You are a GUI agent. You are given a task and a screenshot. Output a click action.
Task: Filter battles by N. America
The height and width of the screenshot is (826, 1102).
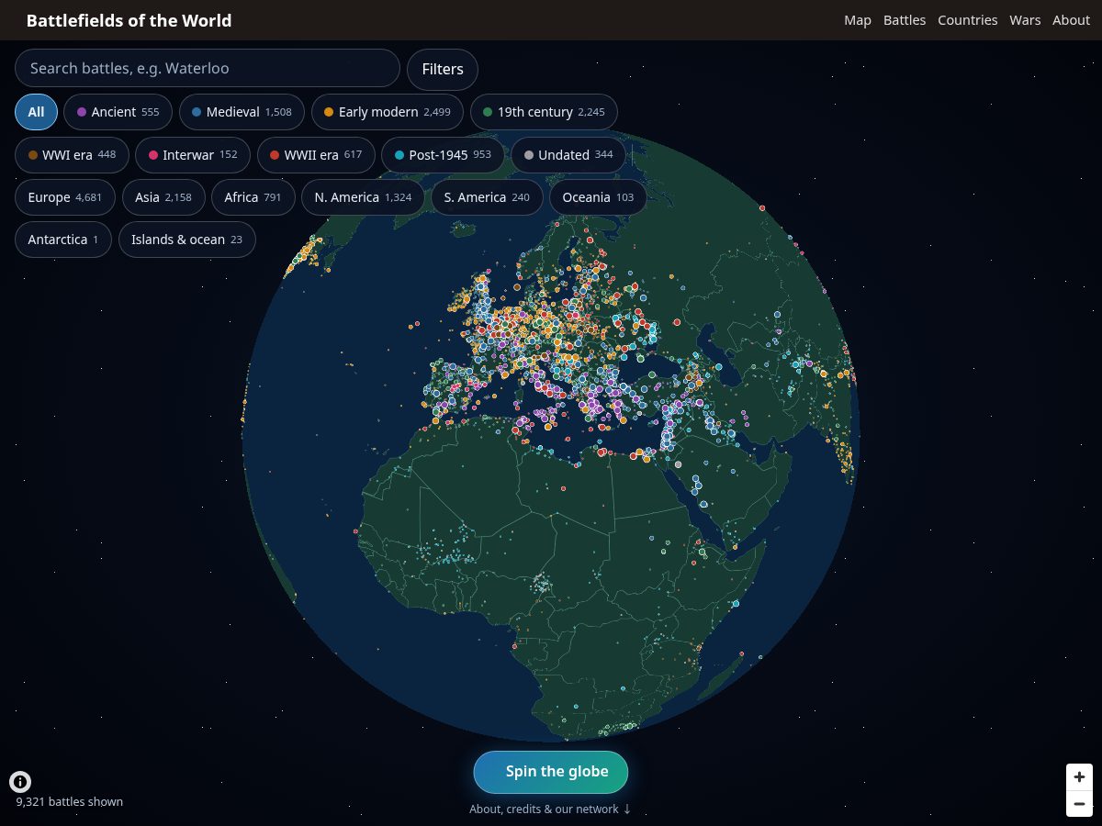coord(363,197)
